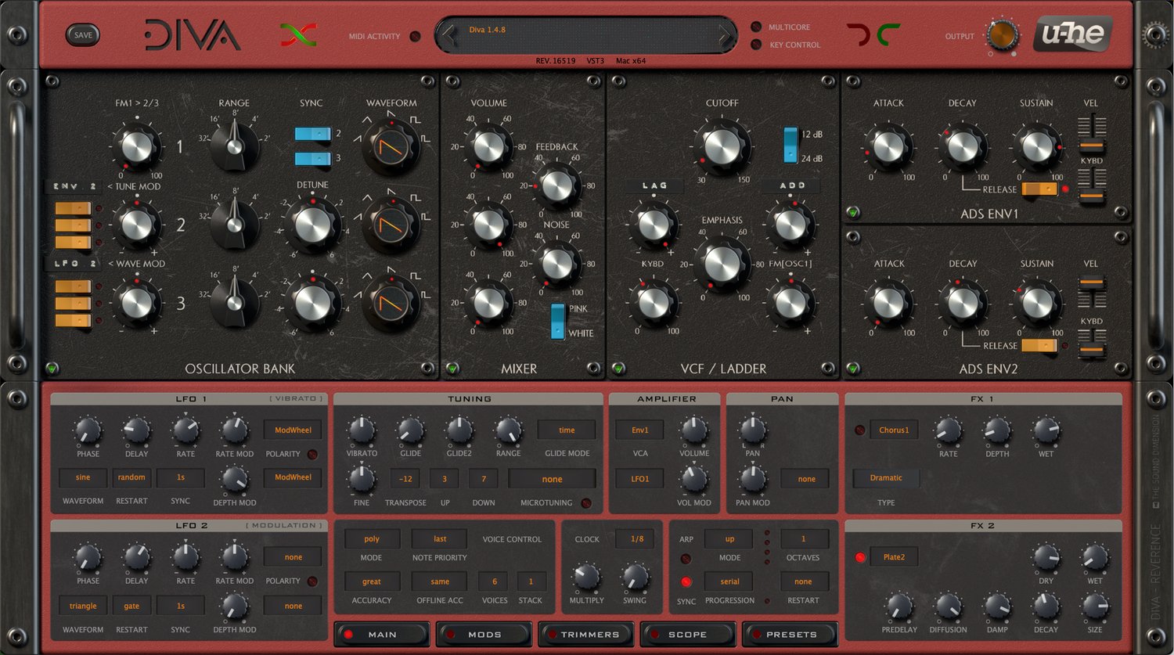Screen dimensions: 1174x655
Task: Click transpose value '-12' field
Action: coord(405,479)
